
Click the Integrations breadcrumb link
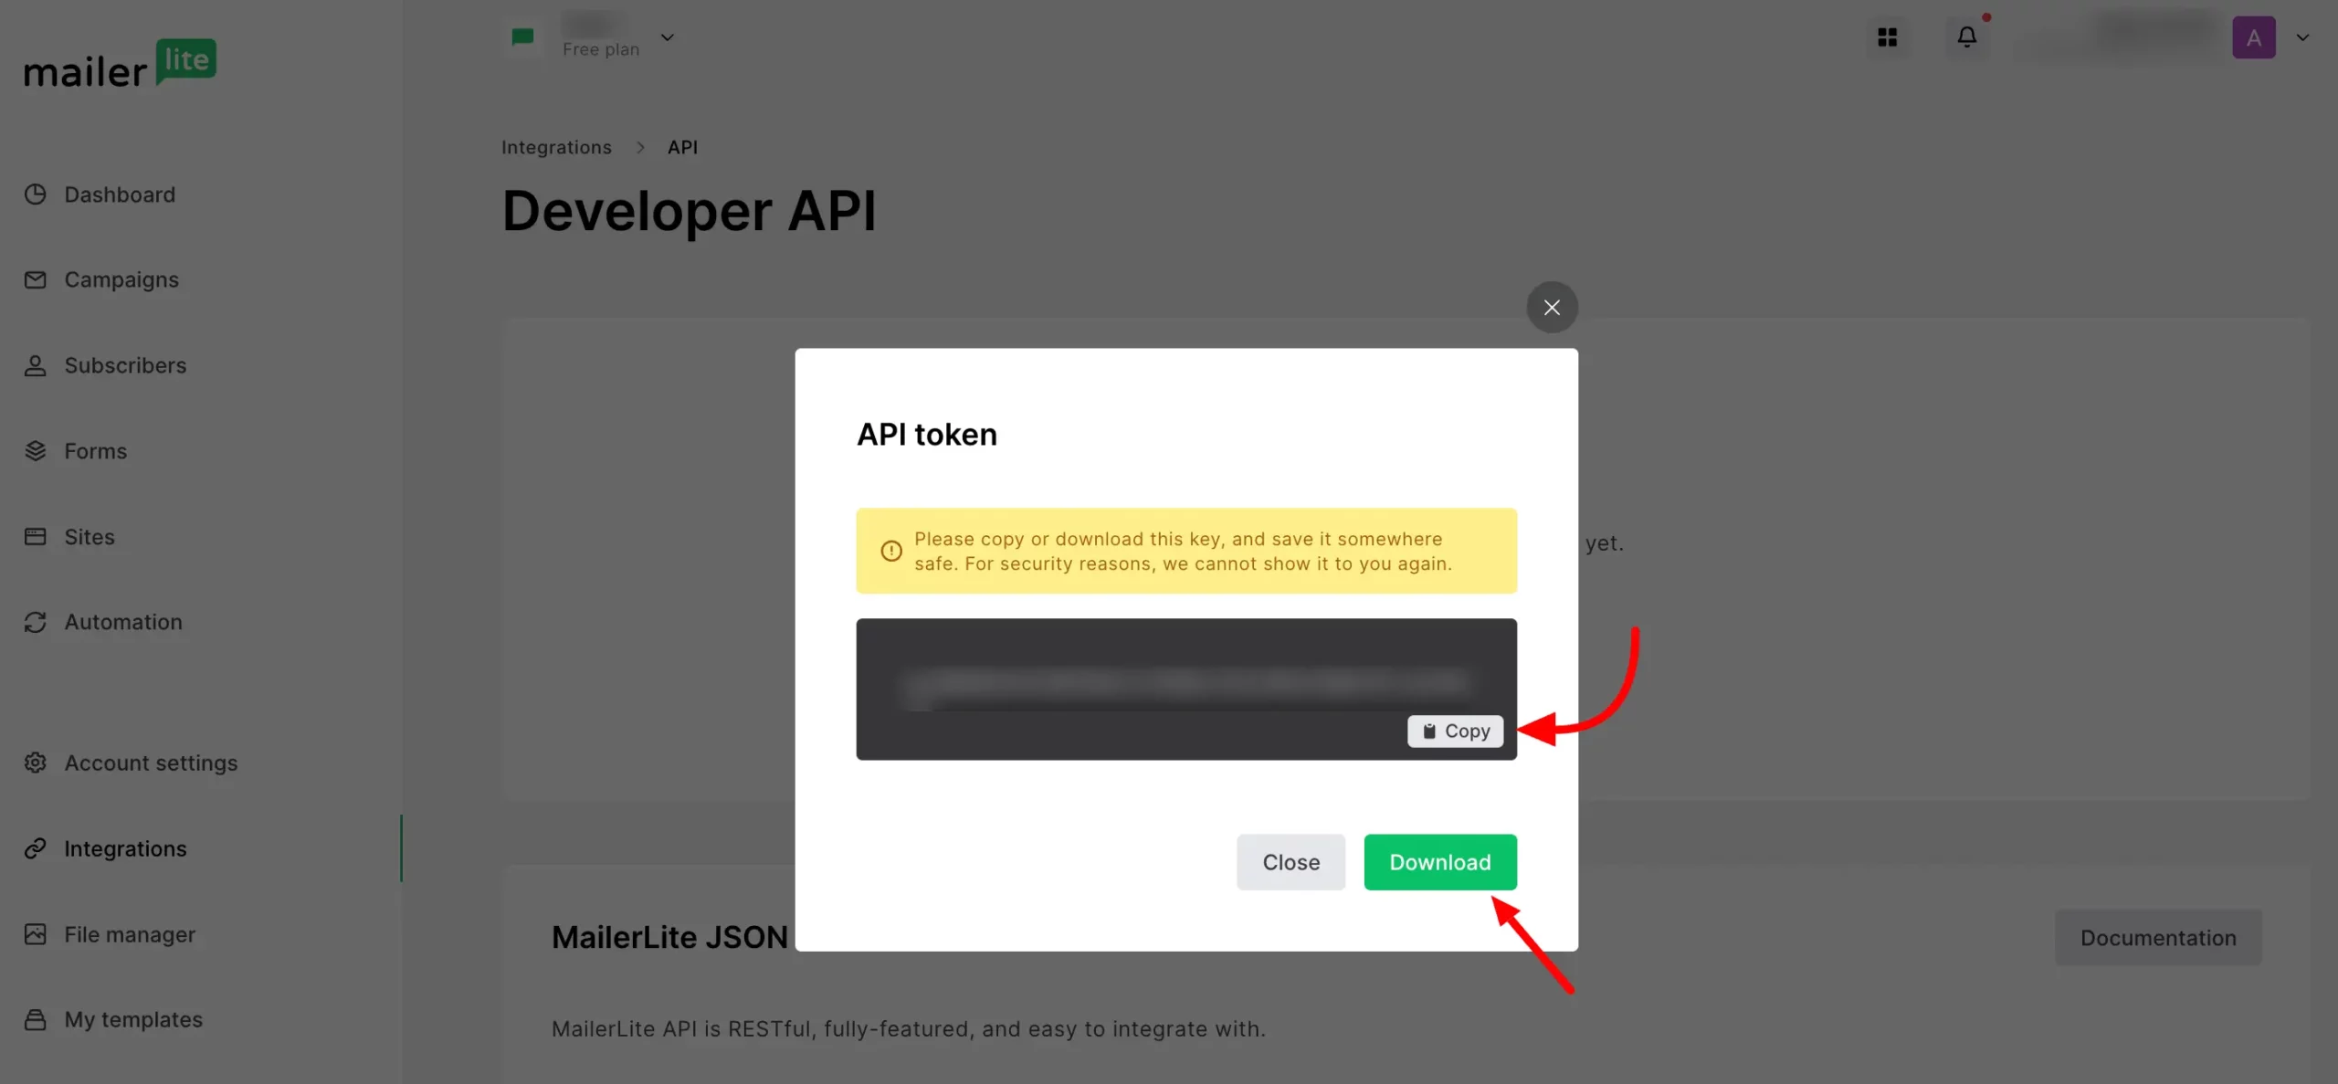556,147
